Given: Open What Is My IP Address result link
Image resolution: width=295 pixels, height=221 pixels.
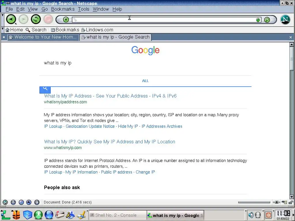Looking at the screenshot, I should point(110,96).
